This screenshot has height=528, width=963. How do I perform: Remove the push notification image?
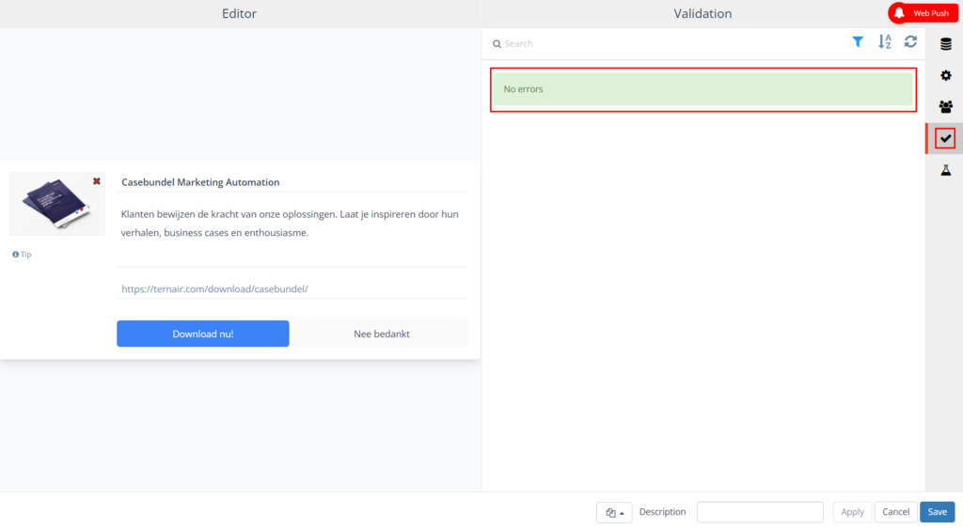click(96, 180)
